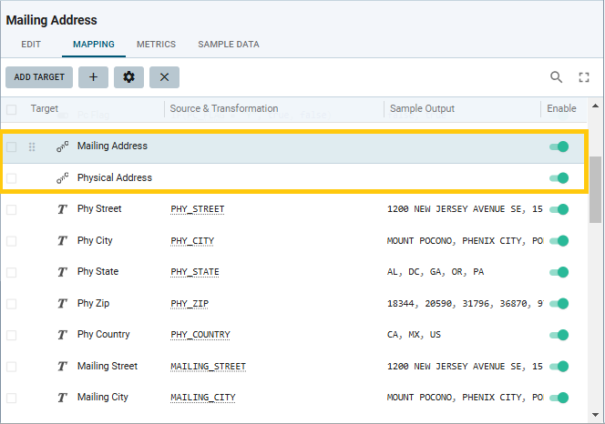Click the Add Target button
The image size is (605, 424).
39,77
